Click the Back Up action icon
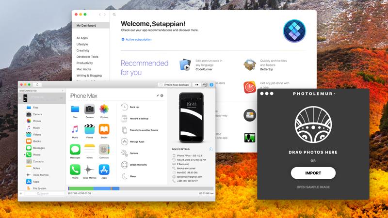Image resolution: width=388 pixels, height=218 pixels. pos(125,107)
